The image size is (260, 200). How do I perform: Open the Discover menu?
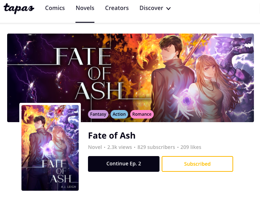point(151,8)
